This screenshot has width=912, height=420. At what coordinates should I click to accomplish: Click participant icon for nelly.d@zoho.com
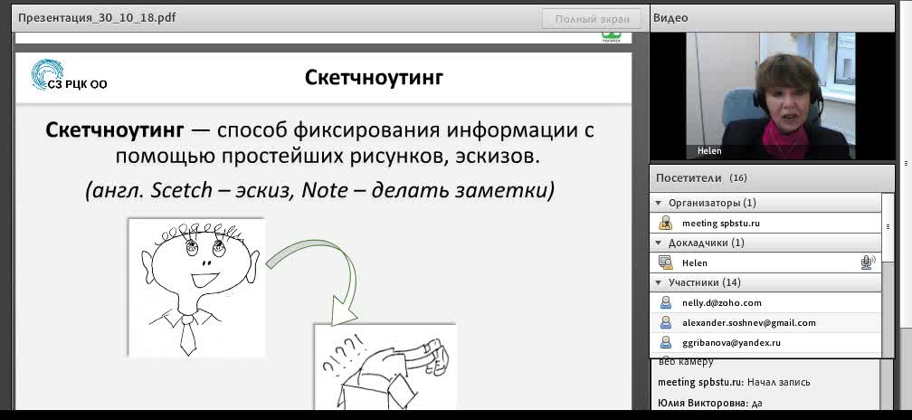point(666,302)
